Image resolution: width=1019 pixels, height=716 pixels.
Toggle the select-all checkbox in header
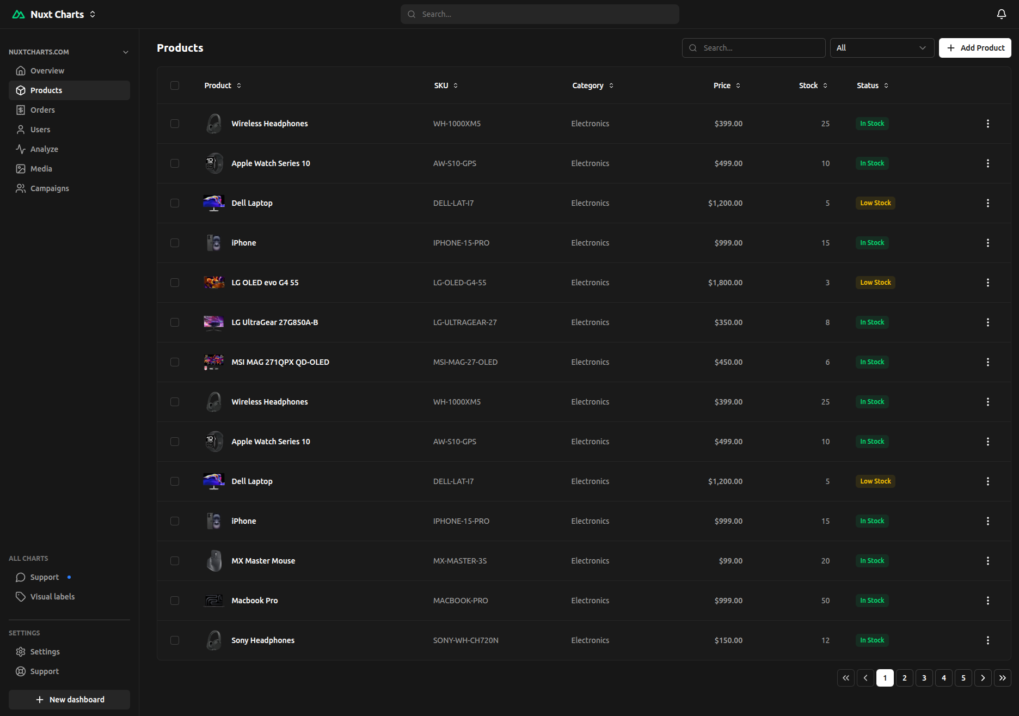tap(175, 85)
